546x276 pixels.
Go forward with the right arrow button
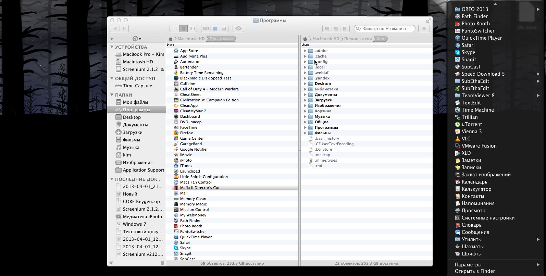coord(124,28)
